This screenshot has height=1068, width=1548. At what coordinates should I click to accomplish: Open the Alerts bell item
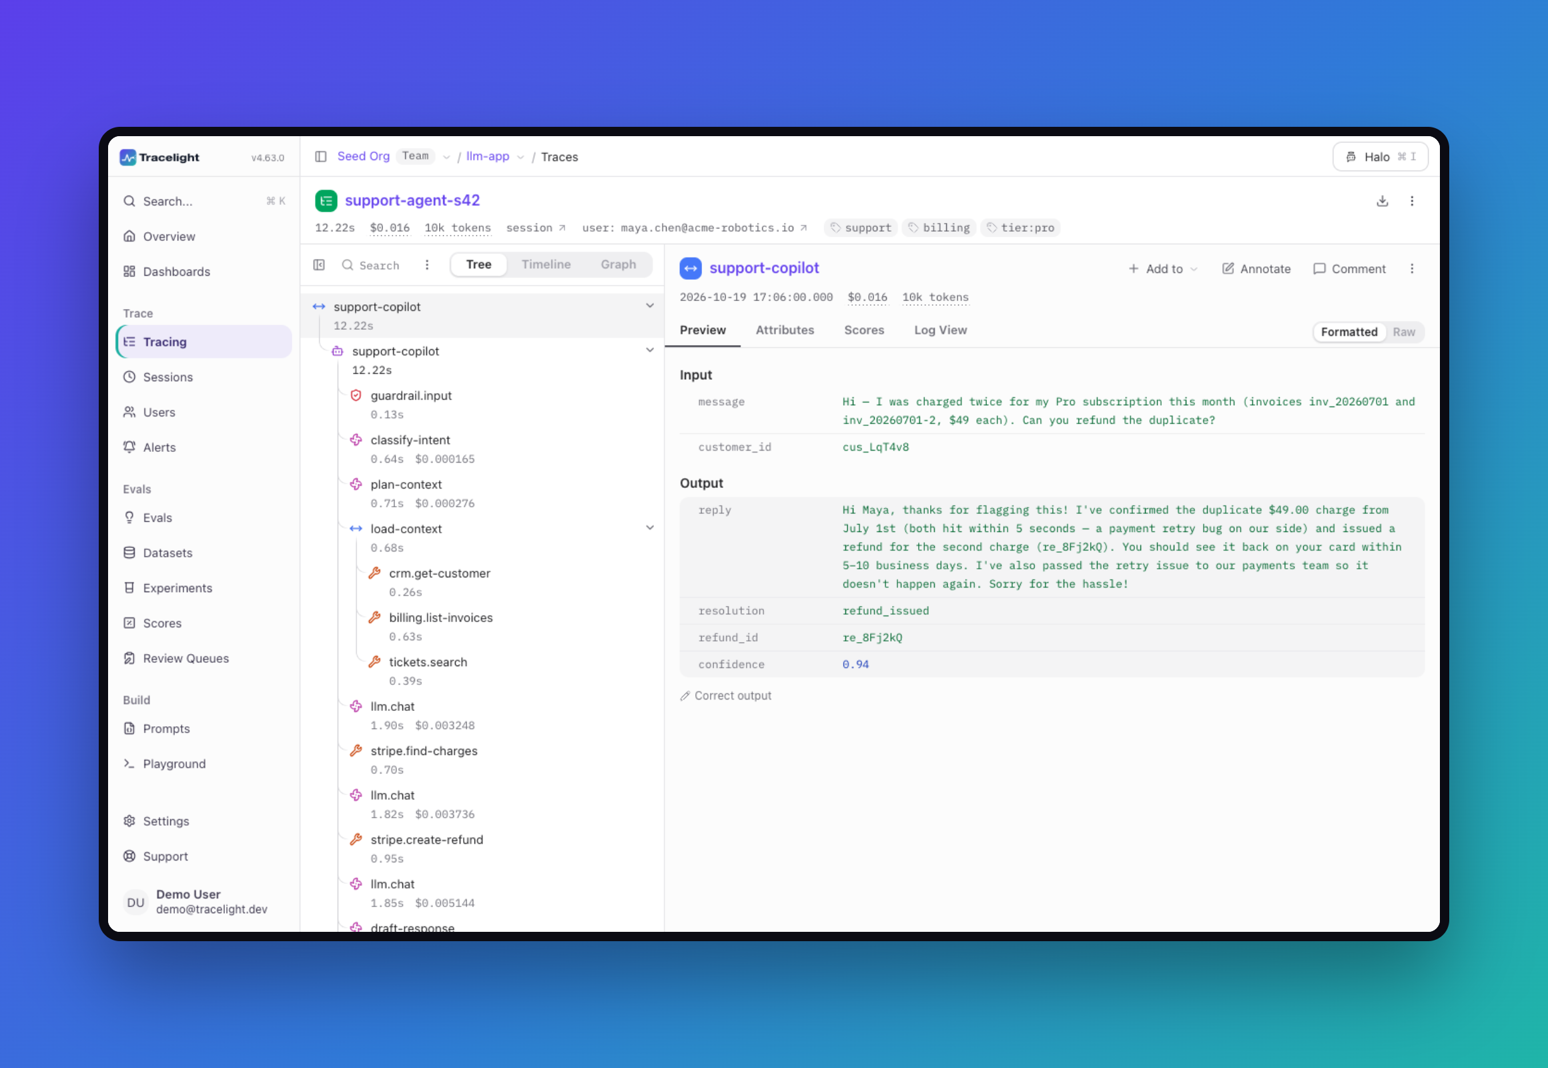pyautogui.click(x=204, y=447)
